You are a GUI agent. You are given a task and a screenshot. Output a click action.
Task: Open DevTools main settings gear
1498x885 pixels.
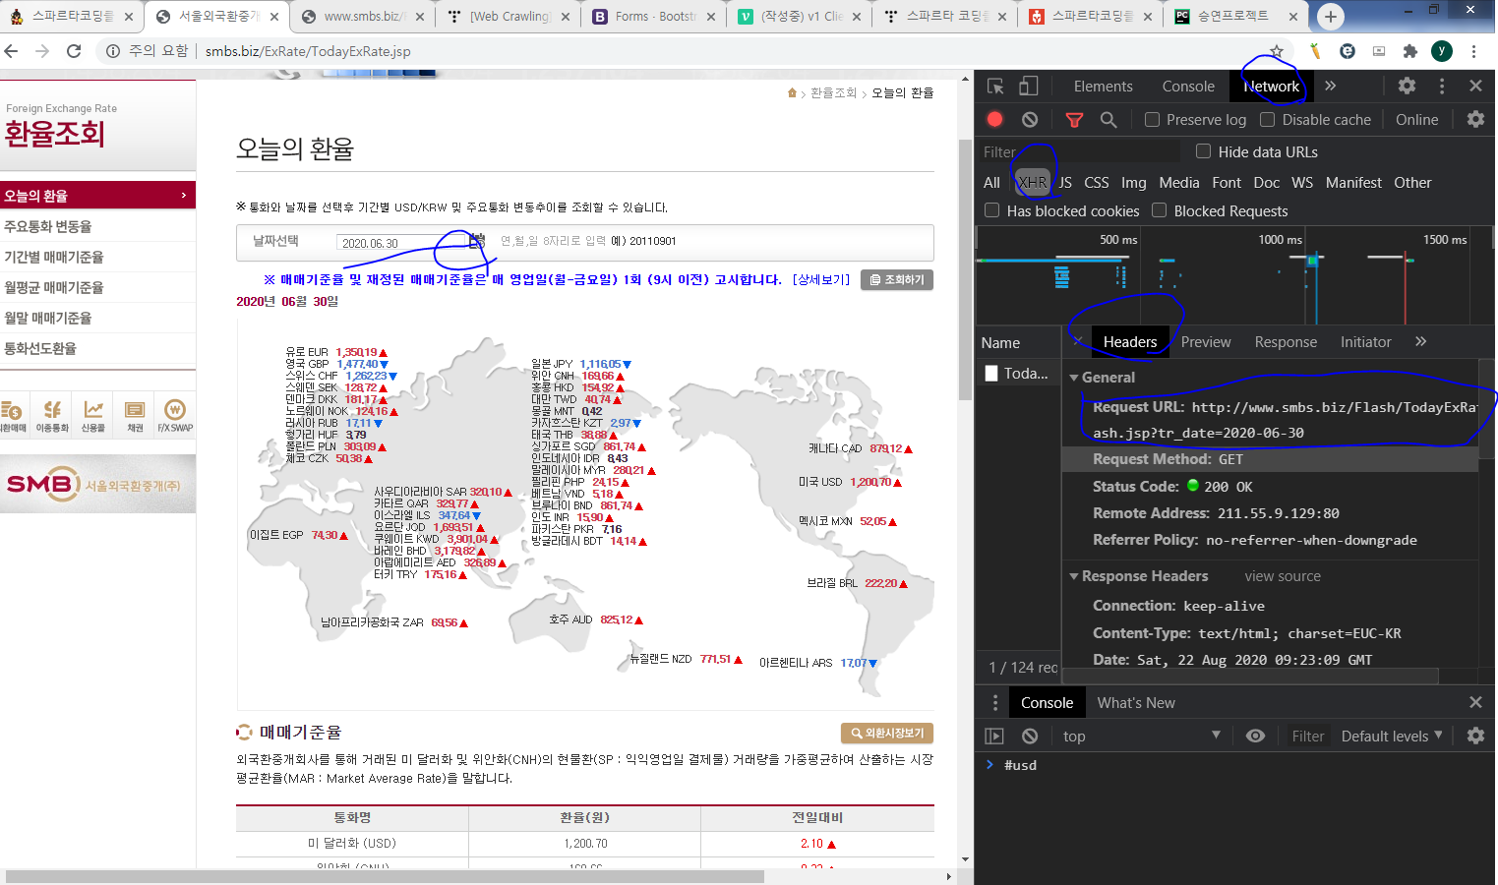click(1407, 86)
